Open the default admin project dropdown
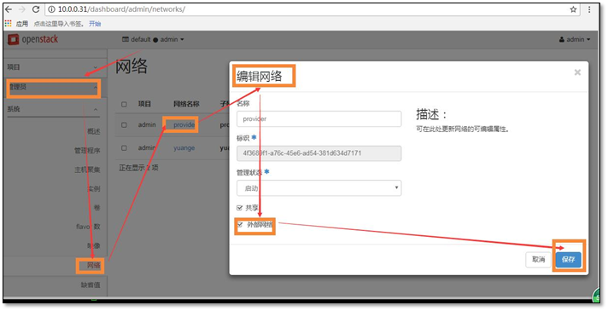Image resolution: width=608 pixels, height=311 pixels. (x=153, y=39)
